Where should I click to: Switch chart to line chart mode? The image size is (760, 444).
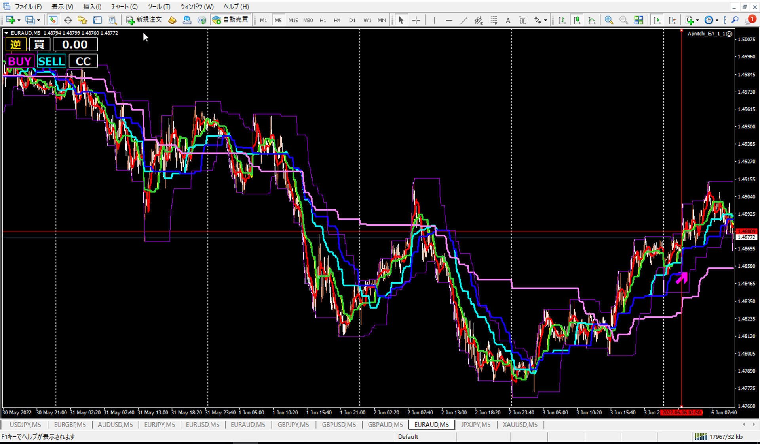tap(592, 20)
